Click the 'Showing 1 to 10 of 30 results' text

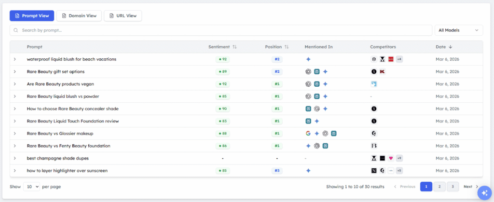[355, 187]
